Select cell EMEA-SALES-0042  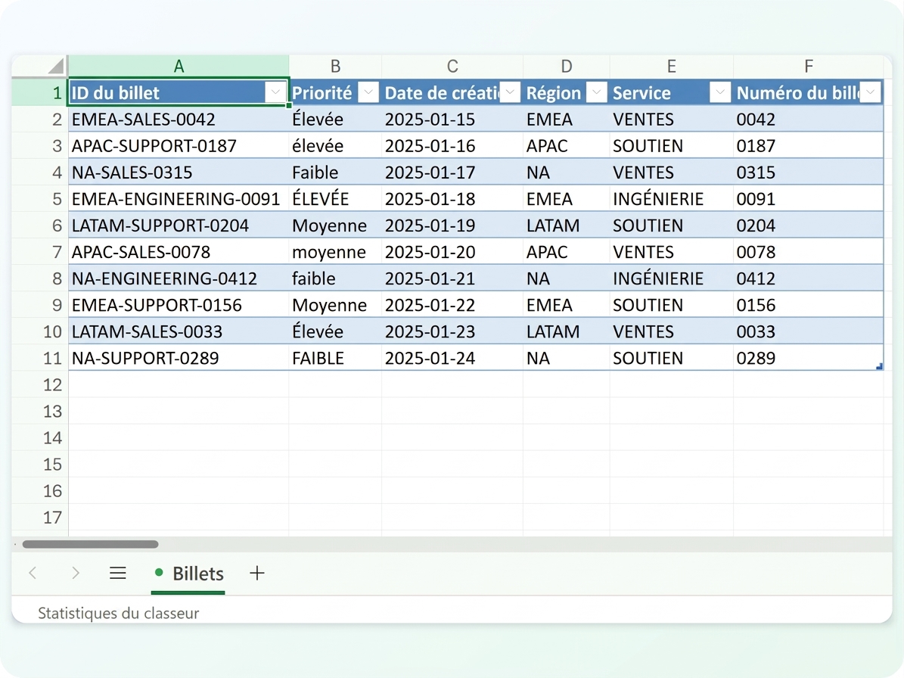coord(179,120)
